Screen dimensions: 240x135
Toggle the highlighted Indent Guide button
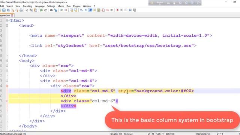tap(90, 10)
